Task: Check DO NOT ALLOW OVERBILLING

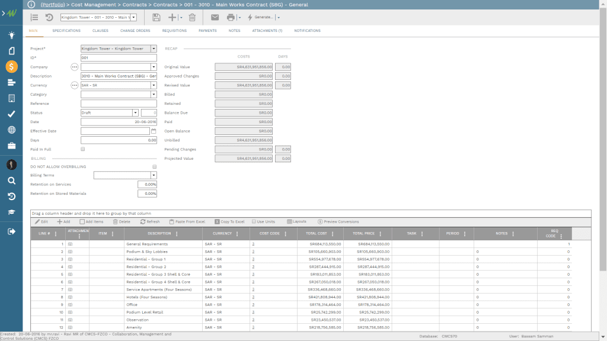Action: [x=153, y=166]
